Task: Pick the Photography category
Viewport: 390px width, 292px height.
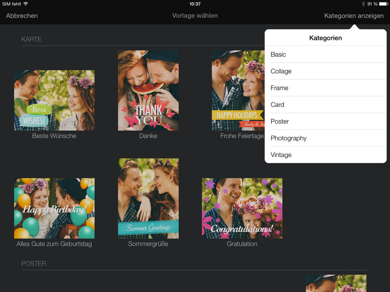Action: click(x=326, y=138)
